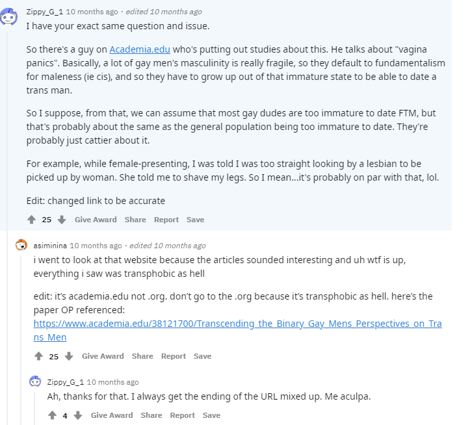Give Award to the top comment
472x425 pixels.
point(96,220)
